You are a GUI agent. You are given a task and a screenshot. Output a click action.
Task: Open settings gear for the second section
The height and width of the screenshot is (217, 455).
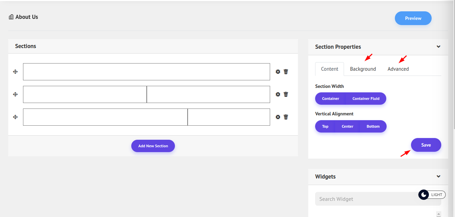point(278,94)
